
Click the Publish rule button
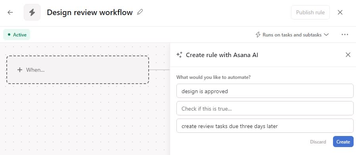click(x=310, y=12)
